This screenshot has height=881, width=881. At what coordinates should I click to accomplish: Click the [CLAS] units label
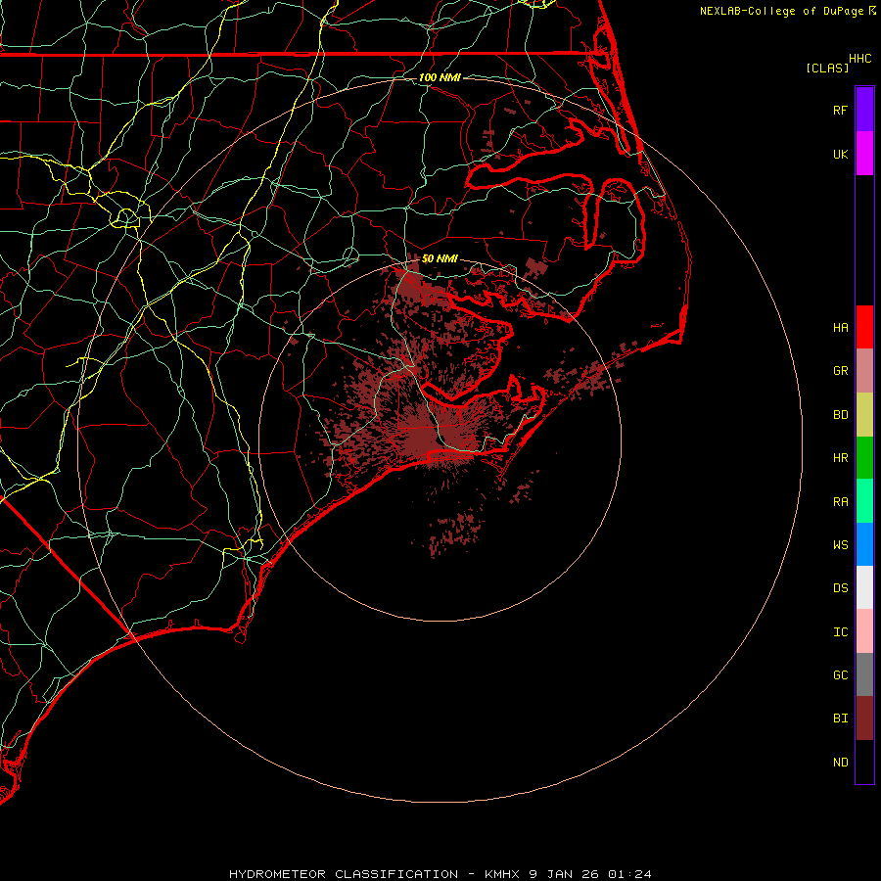click(x=827, y=68)
